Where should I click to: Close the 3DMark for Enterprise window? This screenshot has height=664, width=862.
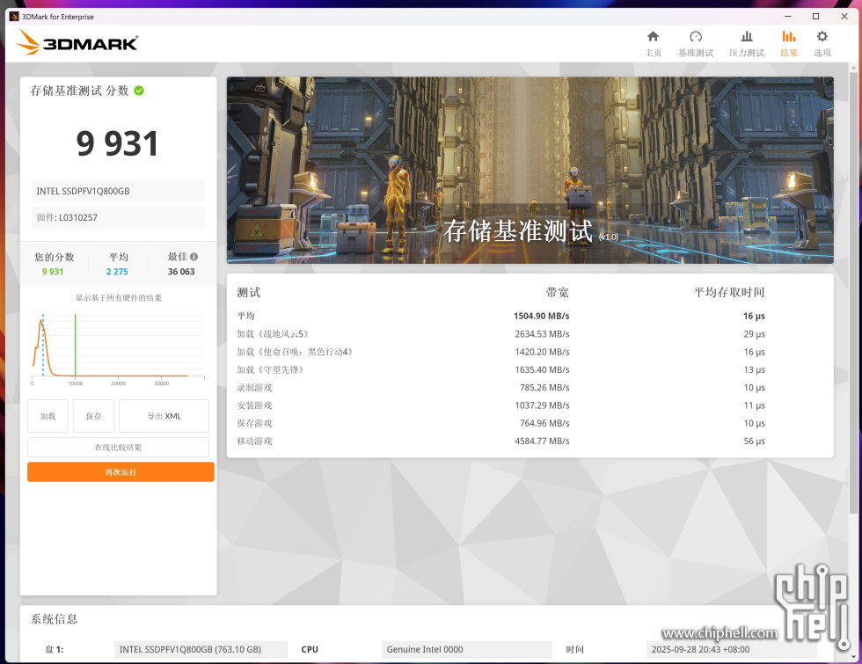point(844,17)
